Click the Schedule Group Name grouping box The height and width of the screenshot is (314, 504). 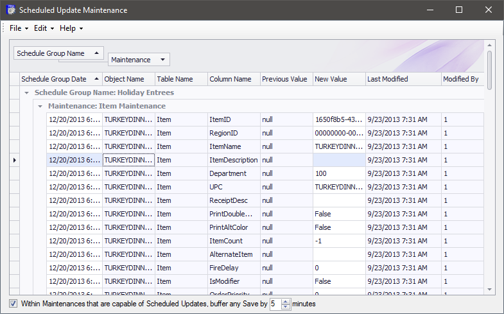coord(58,53)
